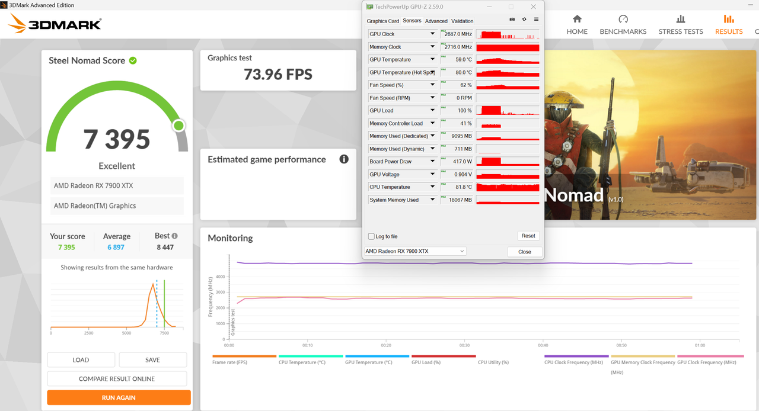Screen dimensions: 759x411
Task: Open the Fan Speed (%) sensor dropdown
Action: point(432,85)
